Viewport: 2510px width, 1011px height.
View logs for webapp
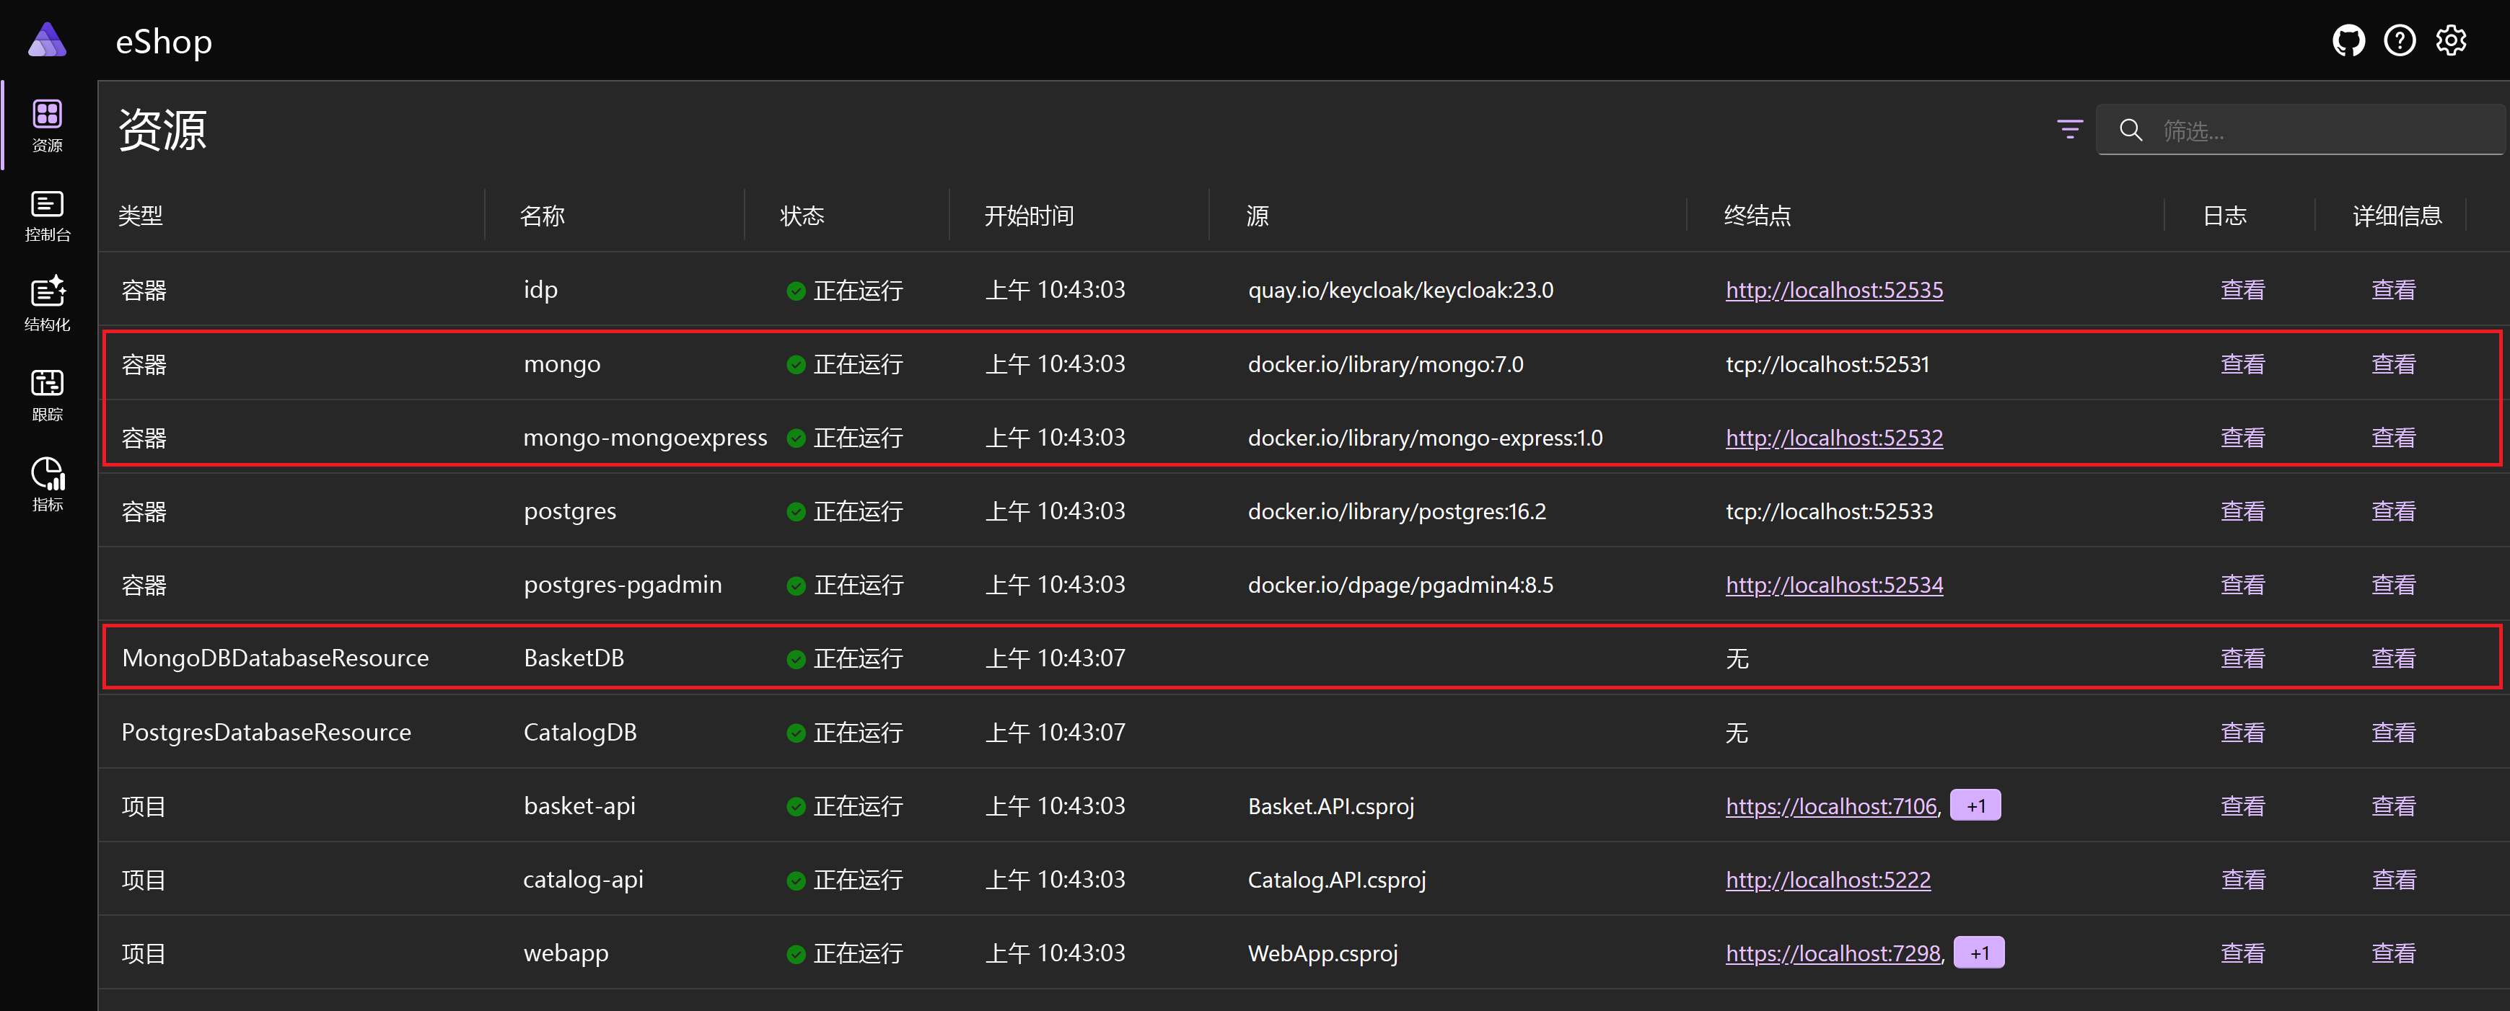point(2242,953)
